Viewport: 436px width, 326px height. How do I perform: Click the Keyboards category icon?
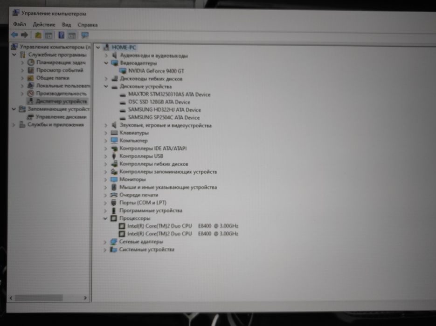click(x=114, y=133)
